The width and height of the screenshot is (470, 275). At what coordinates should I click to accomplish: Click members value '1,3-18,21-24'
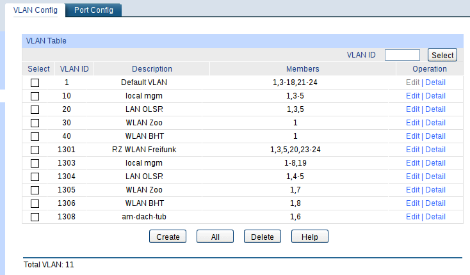coord(295,82)
